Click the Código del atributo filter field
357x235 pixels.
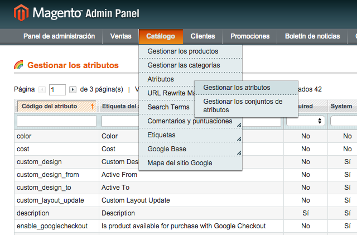coord(56,121)
